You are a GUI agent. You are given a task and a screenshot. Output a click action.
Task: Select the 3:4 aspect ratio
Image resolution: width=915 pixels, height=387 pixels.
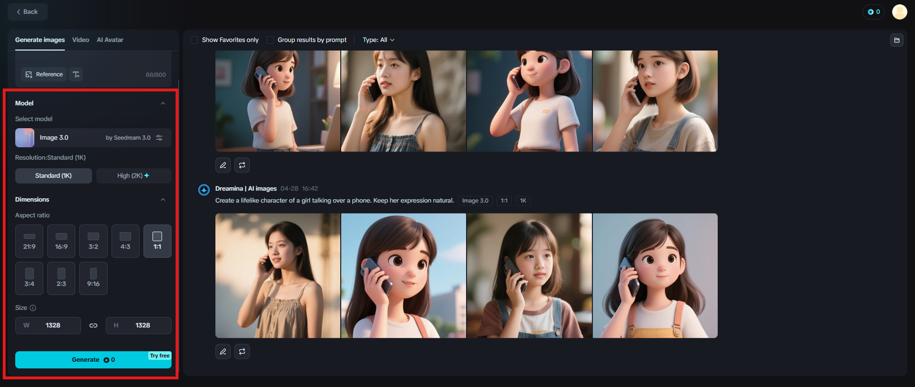[x=30, y=278]
